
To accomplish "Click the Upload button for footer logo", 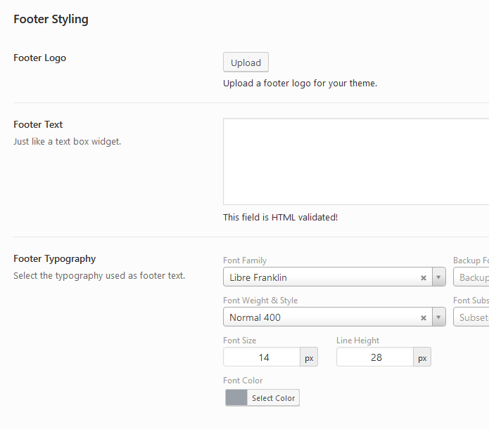I will point(246,62).
